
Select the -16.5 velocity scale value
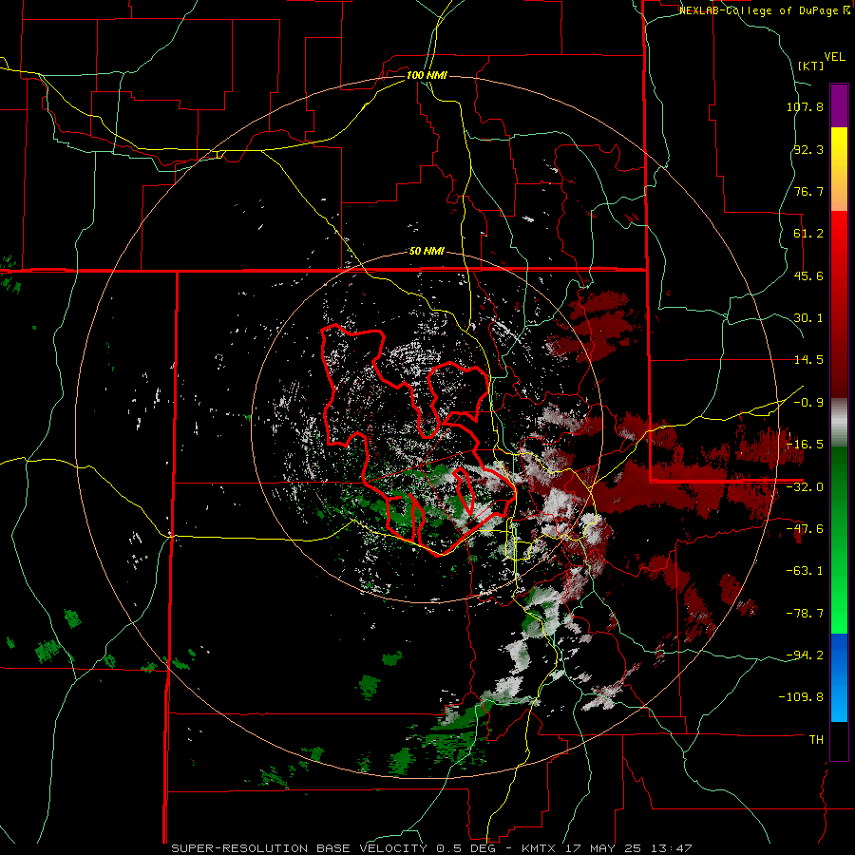(x=805, y=445)
